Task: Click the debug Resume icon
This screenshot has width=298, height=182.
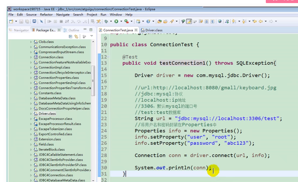Action: coord(49,21)
